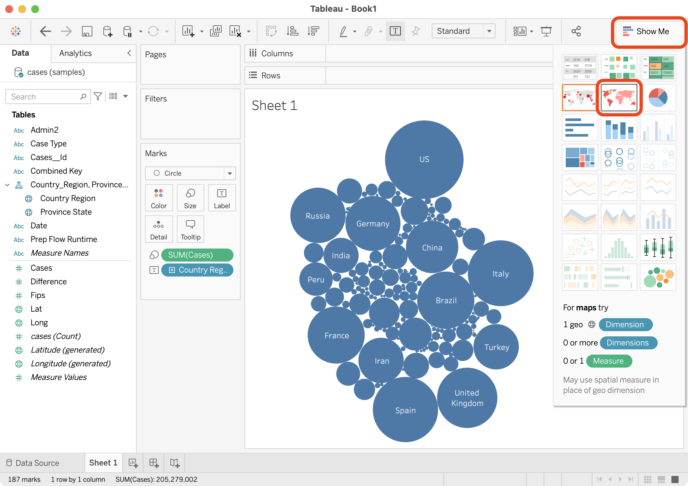Click the New Data Source icon
The image size is (688, 486).
click(107, 31)
